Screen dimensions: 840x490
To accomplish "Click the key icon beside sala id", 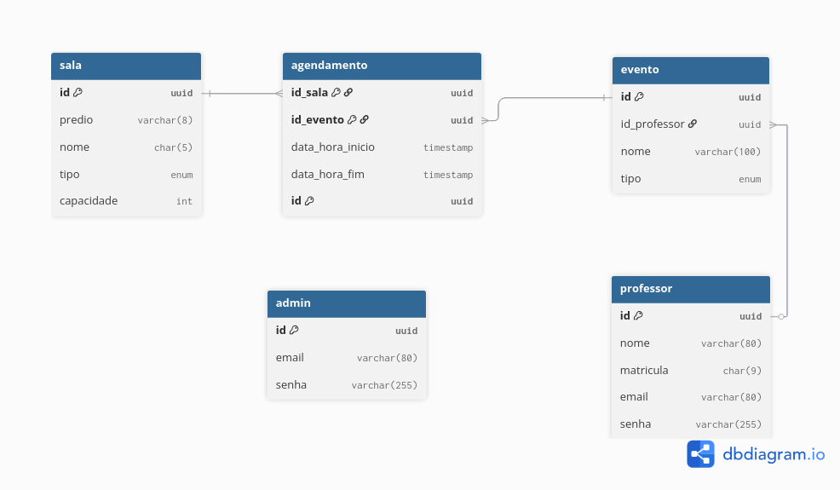I will [78, 93].
